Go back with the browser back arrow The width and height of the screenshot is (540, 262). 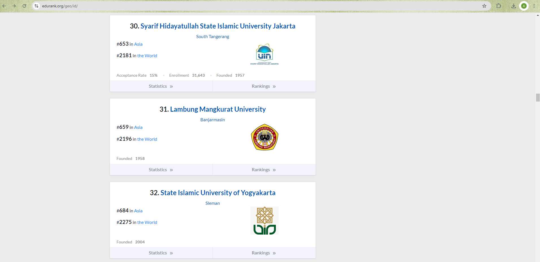tap(4, 6)
